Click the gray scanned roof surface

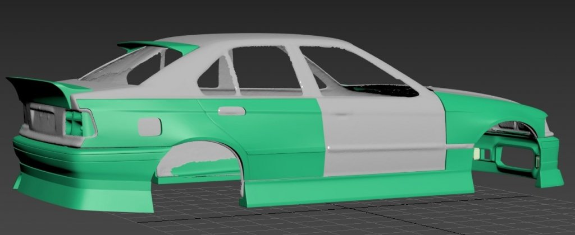(x=253, y=42)
